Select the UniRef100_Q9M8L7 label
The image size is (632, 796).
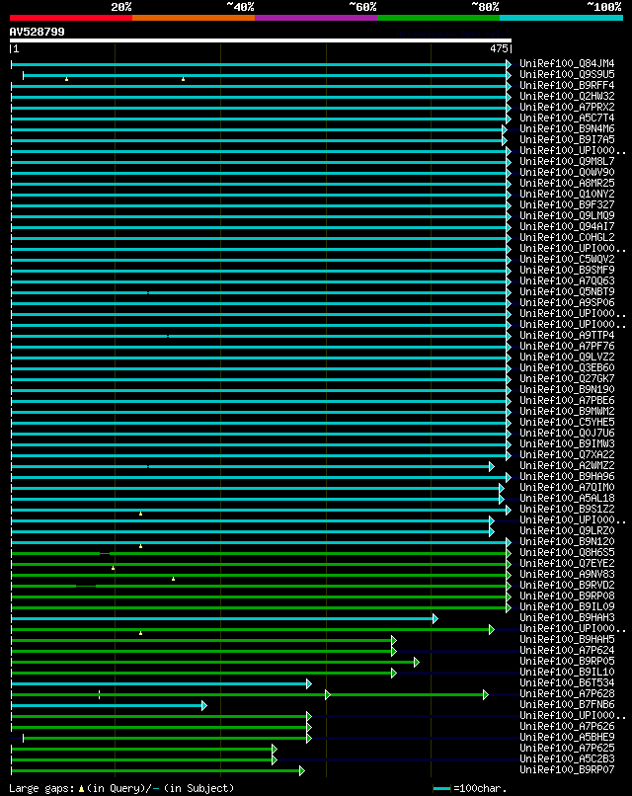(567, 161)
